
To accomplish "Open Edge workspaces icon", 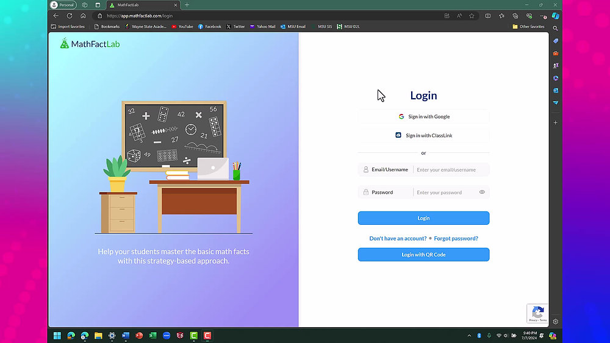I will tap(84, 5).
